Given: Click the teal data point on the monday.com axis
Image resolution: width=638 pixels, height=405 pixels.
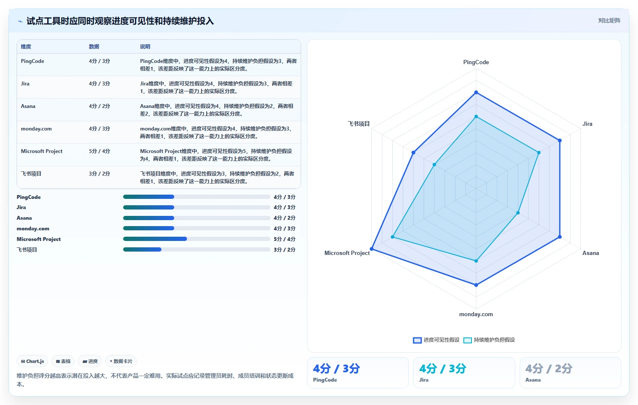Looking at the screenshot, I should click(x=476, y=261).
